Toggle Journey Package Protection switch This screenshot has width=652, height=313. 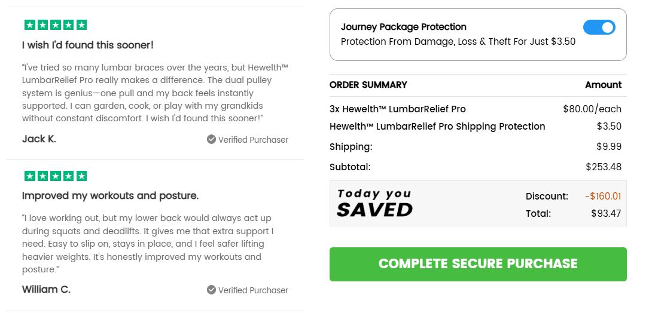[599, 27]
